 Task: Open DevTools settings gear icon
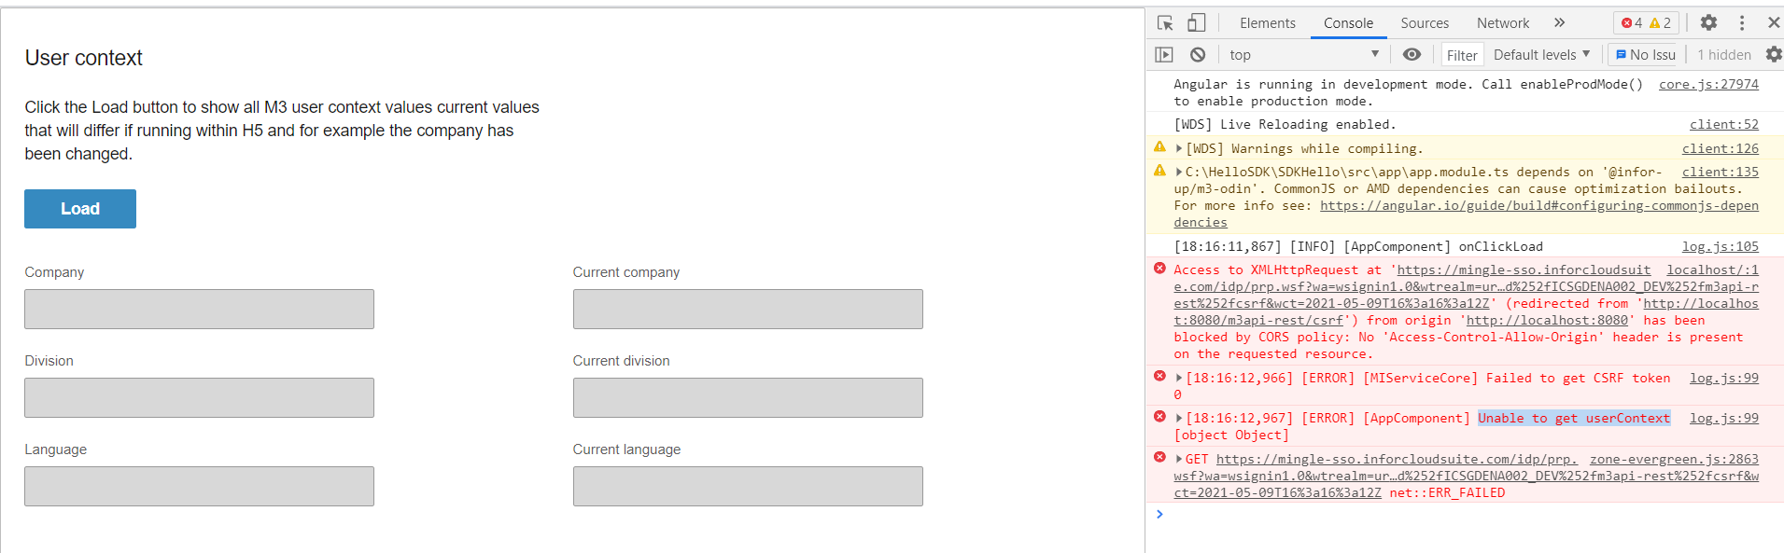click(1708, 22)
